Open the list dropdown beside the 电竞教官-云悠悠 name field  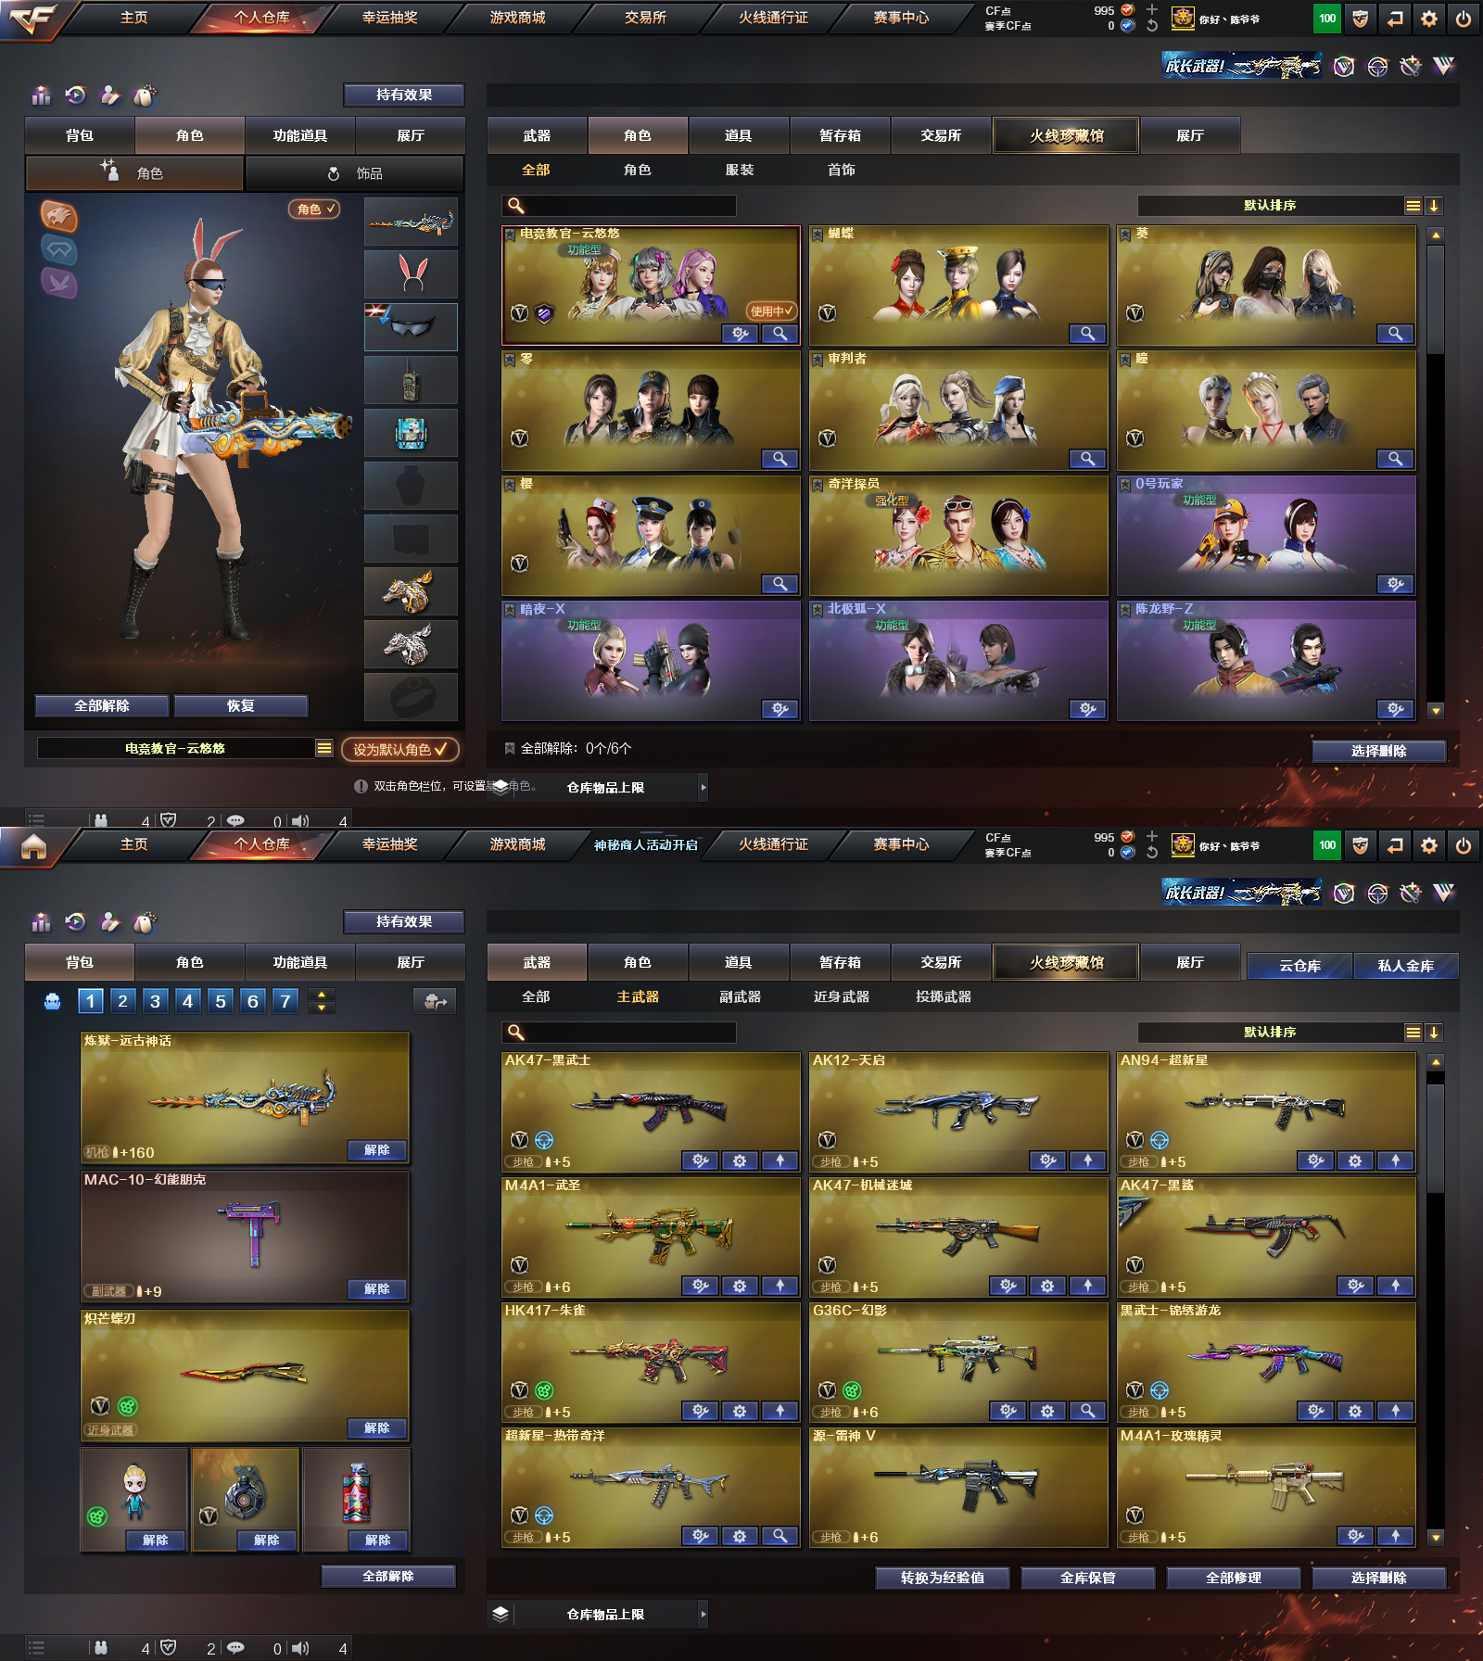click(323, 748)
